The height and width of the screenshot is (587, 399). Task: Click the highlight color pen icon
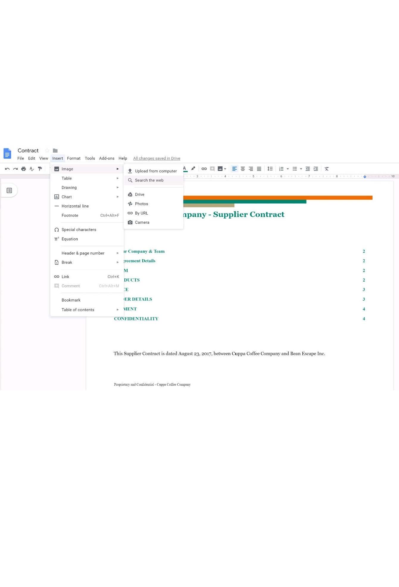point(193,168)
